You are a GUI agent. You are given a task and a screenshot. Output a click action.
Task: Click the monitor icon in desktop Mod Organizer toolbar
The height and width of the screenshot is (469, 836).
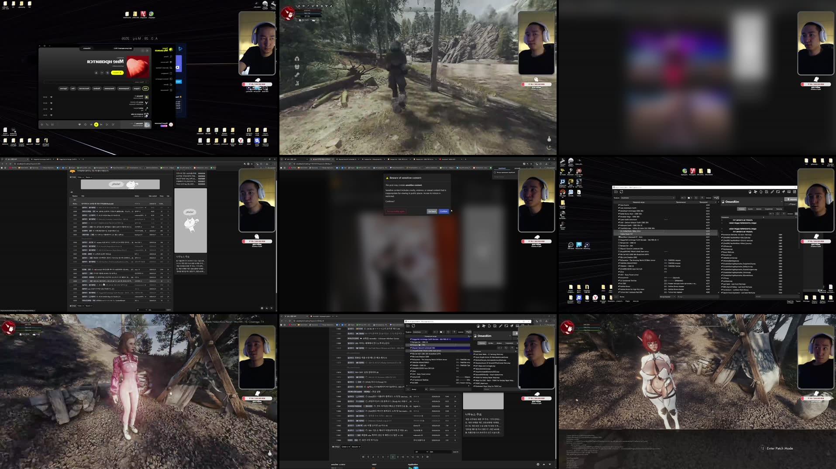tap(778, 192)
